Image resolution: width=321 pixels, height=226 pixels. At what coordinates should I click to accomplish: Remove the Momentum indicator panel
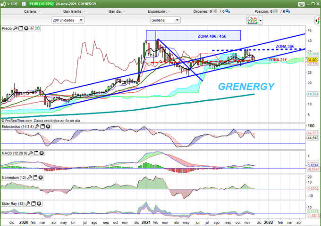pos(41,178)
